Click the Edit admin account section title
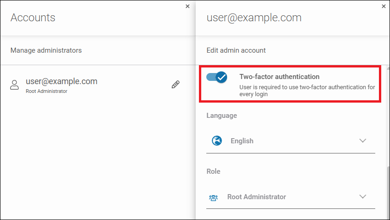The height and width of the screenshot is (220, 390). pos(236,50)
